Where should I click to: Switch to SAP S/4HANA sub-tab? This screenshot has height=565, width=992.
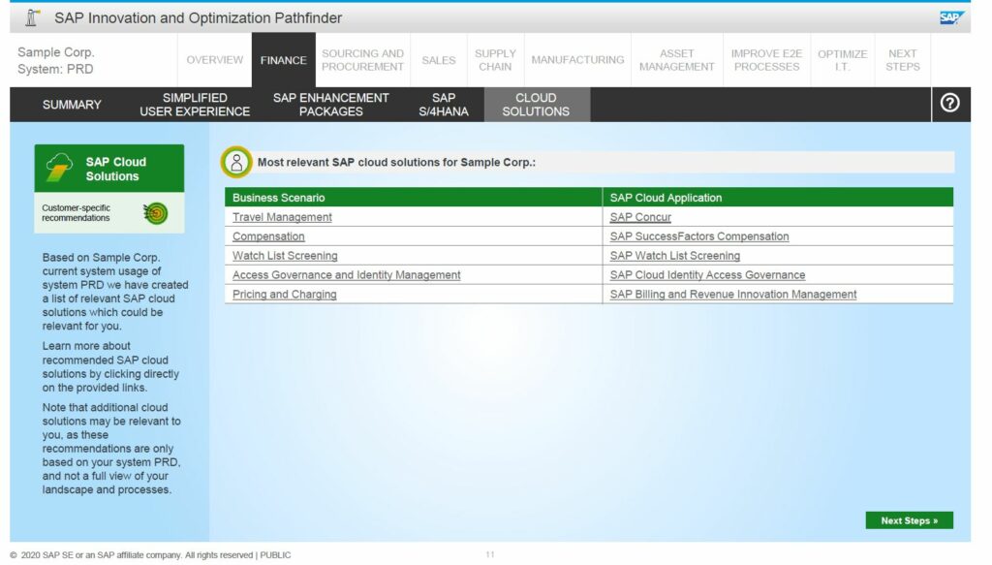(x=444, y=105)
